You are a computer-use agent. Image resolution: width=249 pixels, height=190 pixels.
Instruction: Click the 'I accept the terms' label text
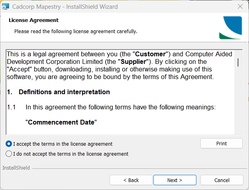point(63,144)
